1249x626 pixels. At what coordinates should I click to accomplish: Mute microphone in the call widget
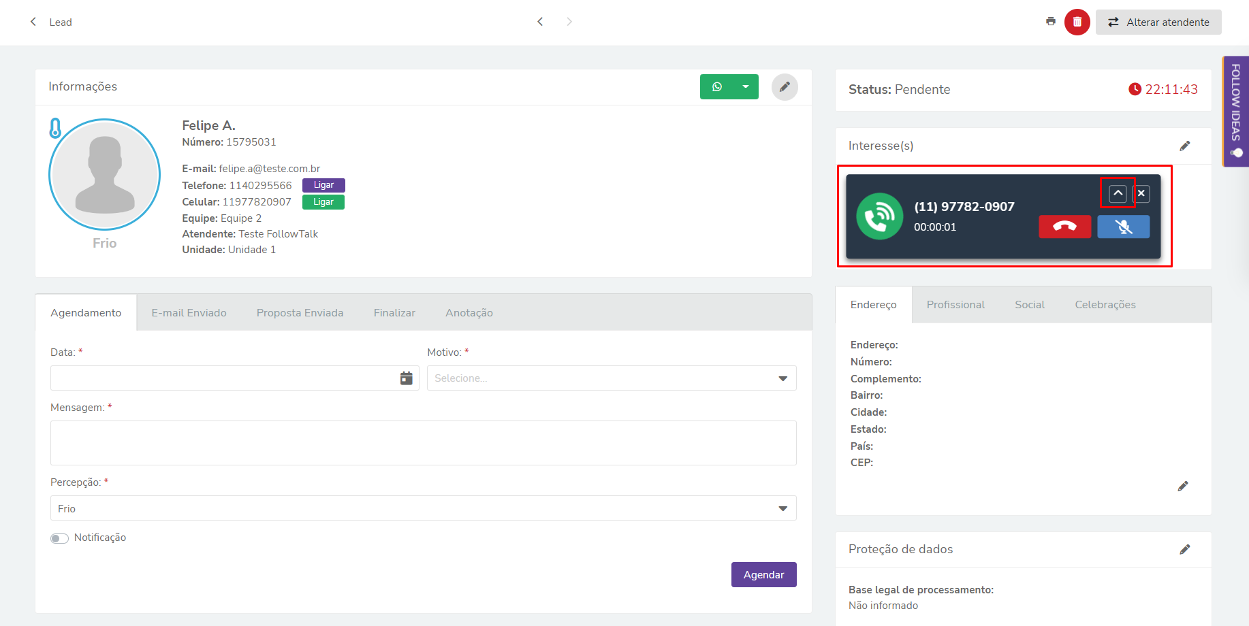[x=1123, y=227]
